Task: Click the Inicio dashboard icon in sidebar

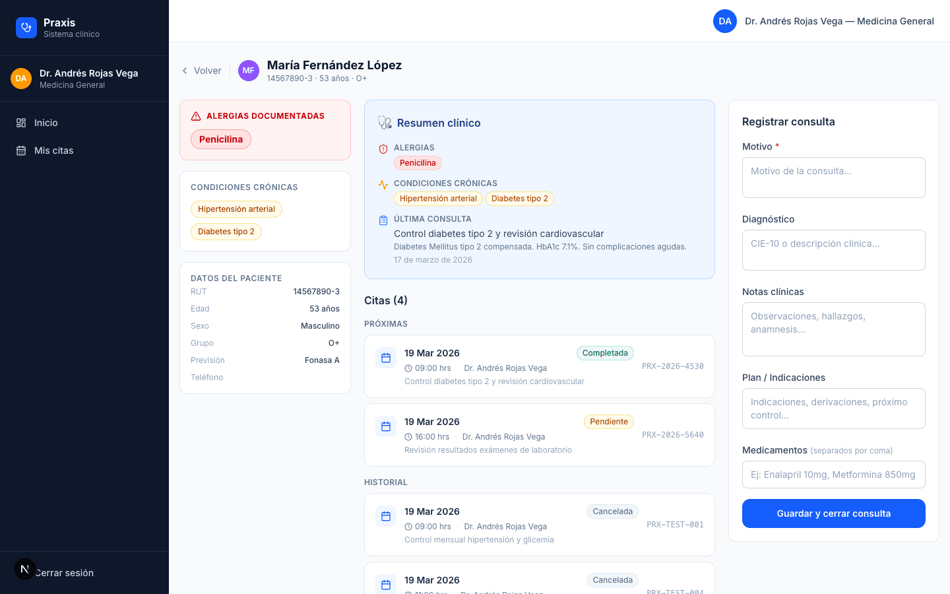Action: tap(21, 123)
